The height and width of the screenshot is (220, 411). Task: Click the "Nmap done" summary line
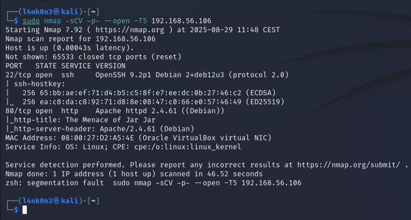134,174
